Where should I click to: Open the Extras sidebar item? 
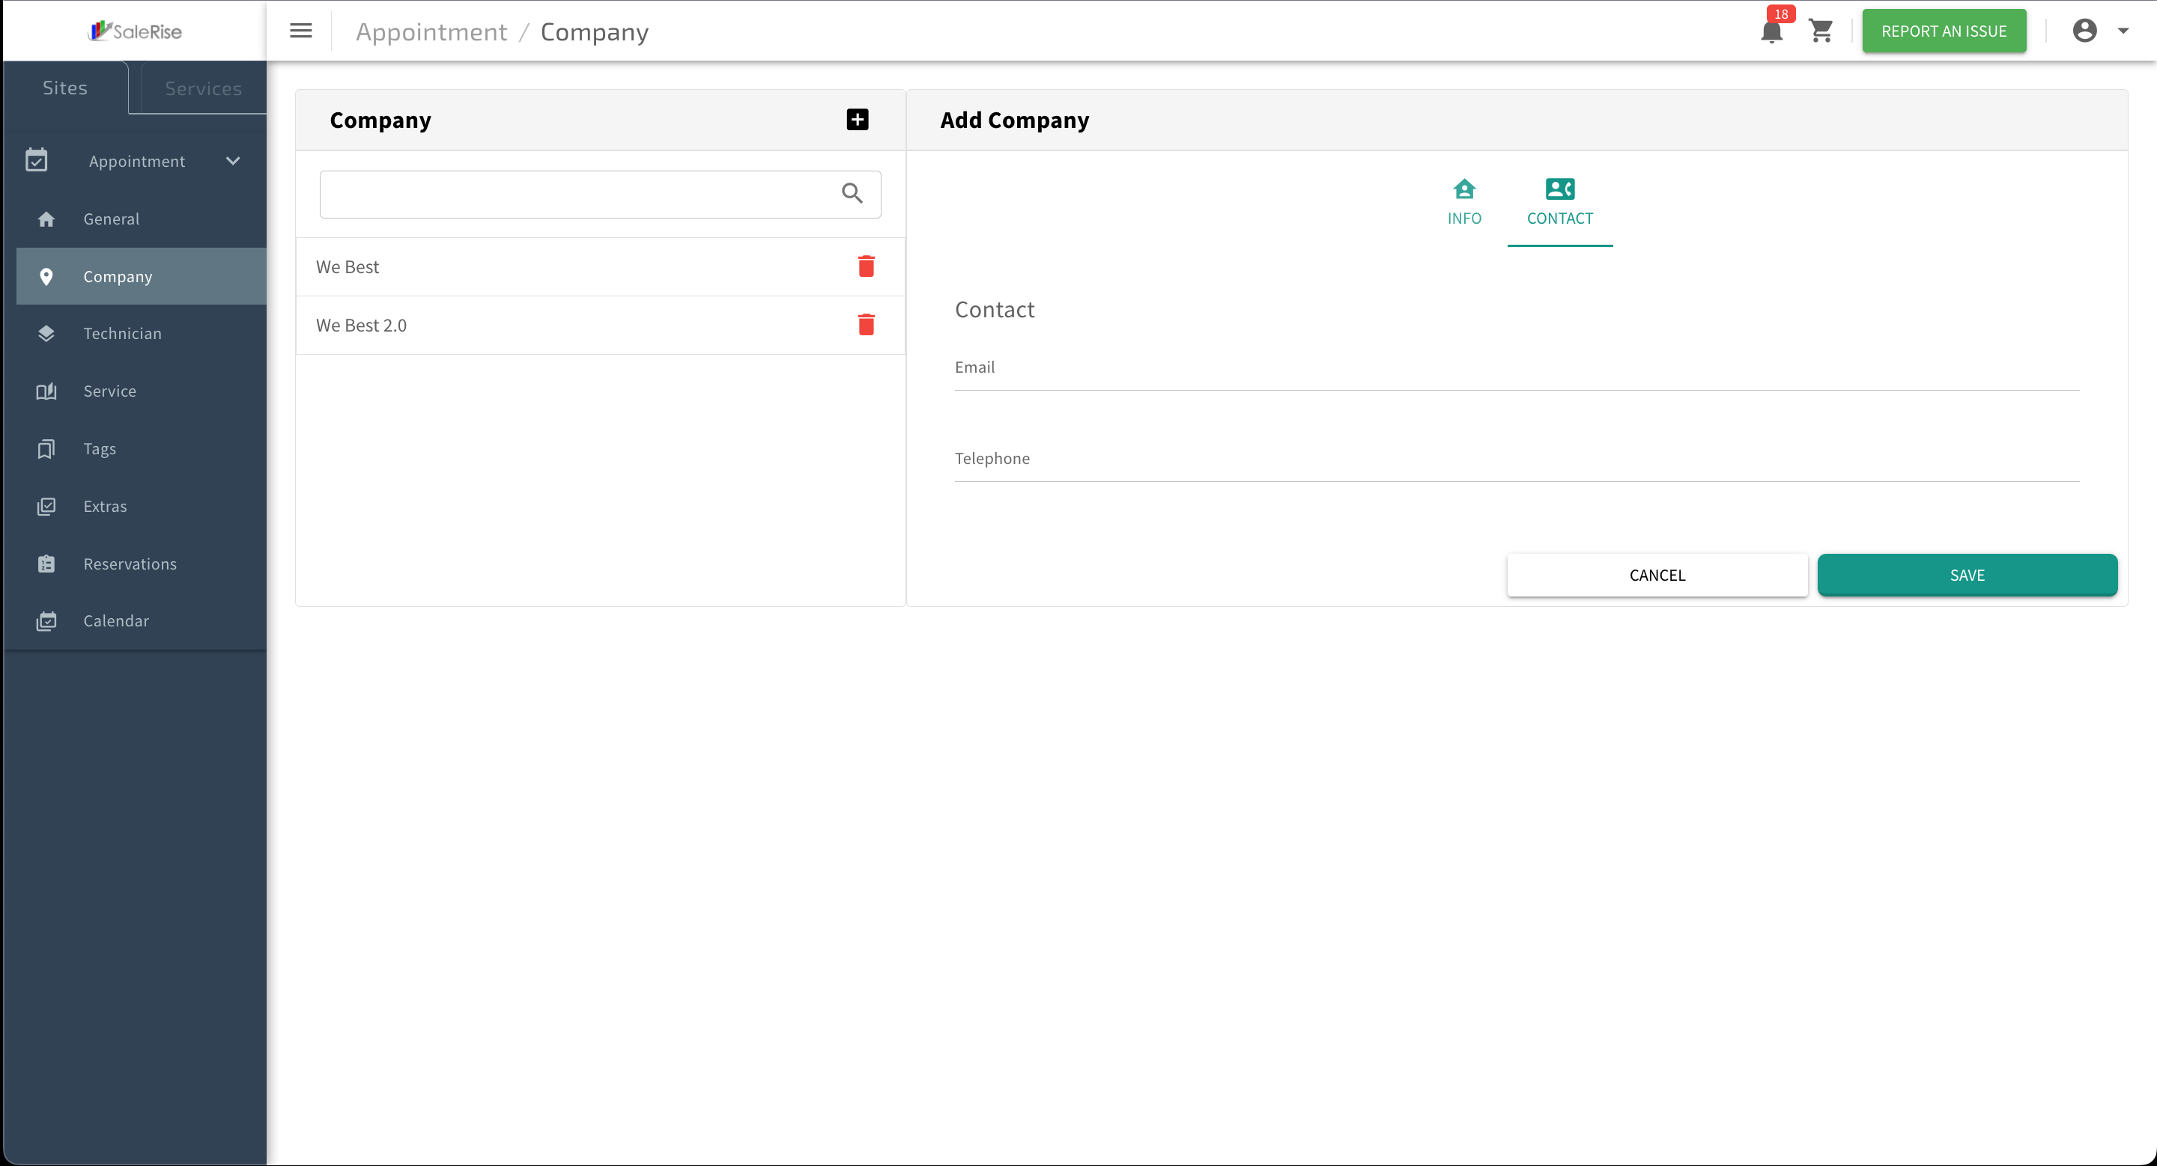(141, 506)
